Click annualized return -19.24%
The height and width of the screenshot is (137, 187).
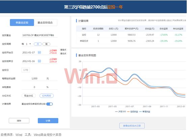(178, 41)
